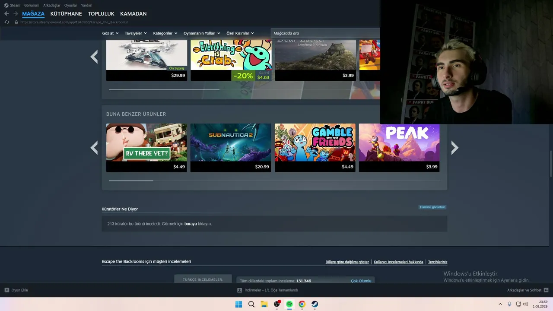Open the Gamble With Your Friends card
Viewport: 553px width, 311px height.
[x=315, y=148]
